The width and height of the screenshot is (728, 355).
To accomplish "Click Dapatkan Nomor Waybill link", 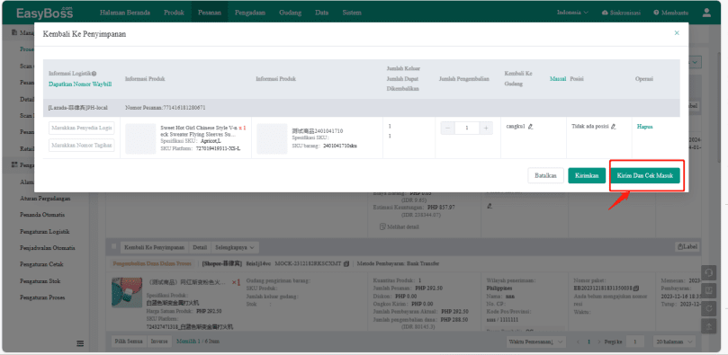I will [80, 84].
